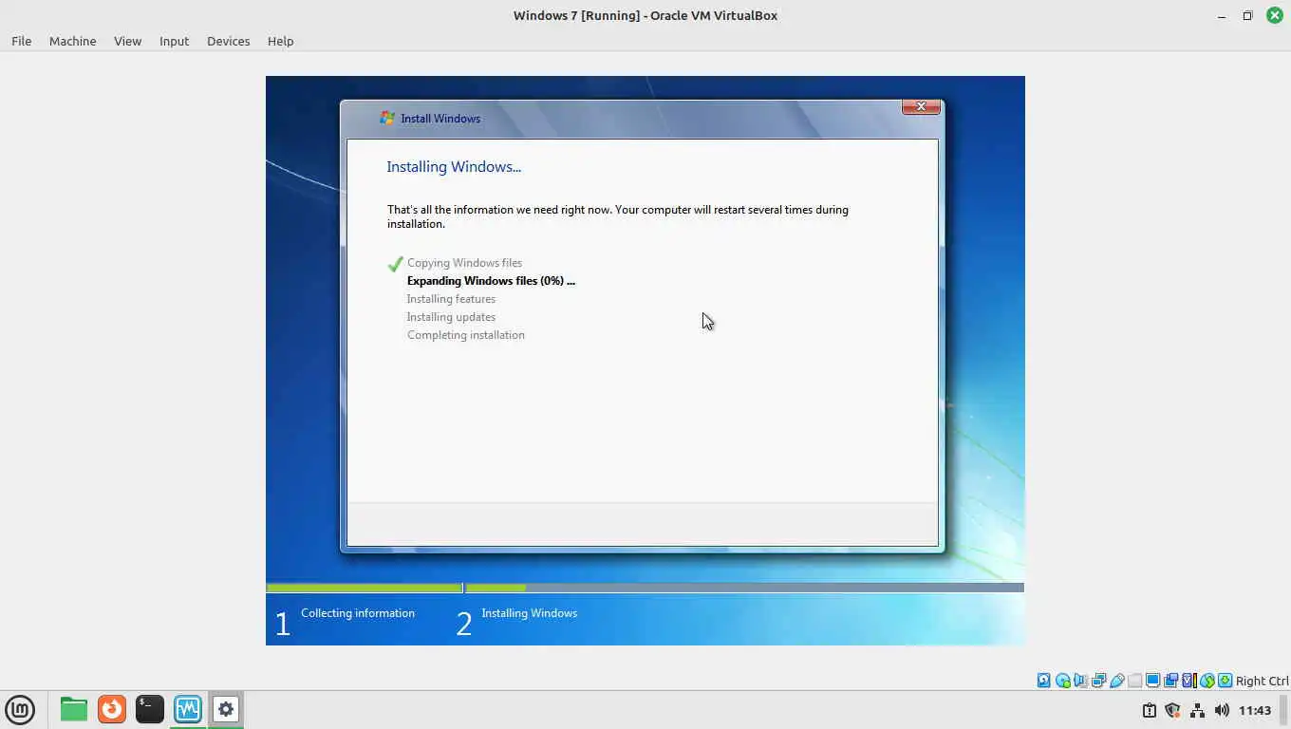
Task: Click the audio indicator in VirtualBox status bar
Action: [1080, 681]
